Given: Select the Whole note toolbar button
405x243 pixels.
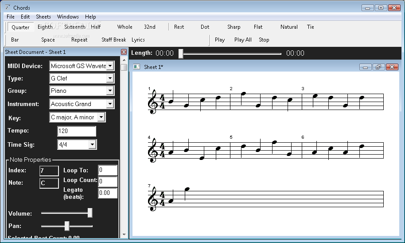Looking at the screenshot, I should click(125, 27).
